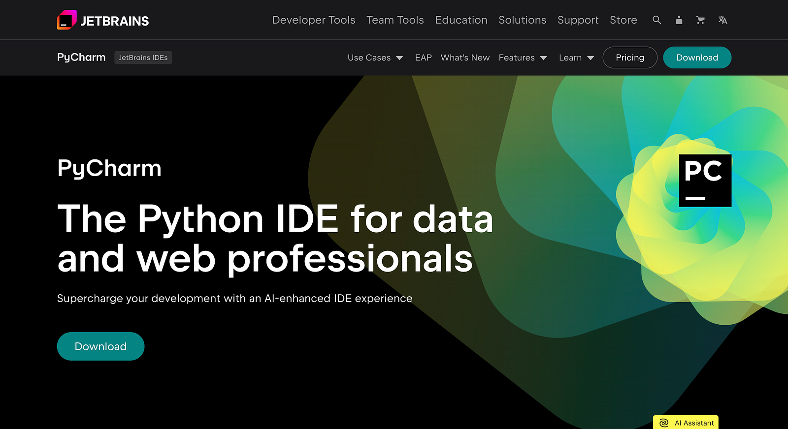Go to the Store menu item
The image size is (788, 429).
tap(624, 20)
